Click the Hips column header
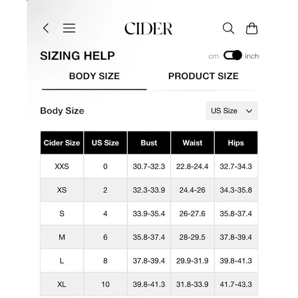Screen dimensions: 298x298 pyautogui.click(x=236, y=143)
